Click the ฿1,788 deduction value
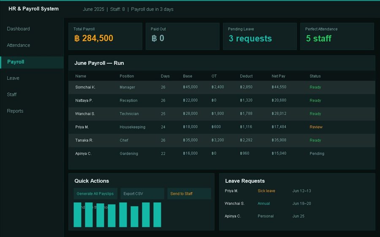The height and width of the screenshot is (237, 380). (246, 113)
